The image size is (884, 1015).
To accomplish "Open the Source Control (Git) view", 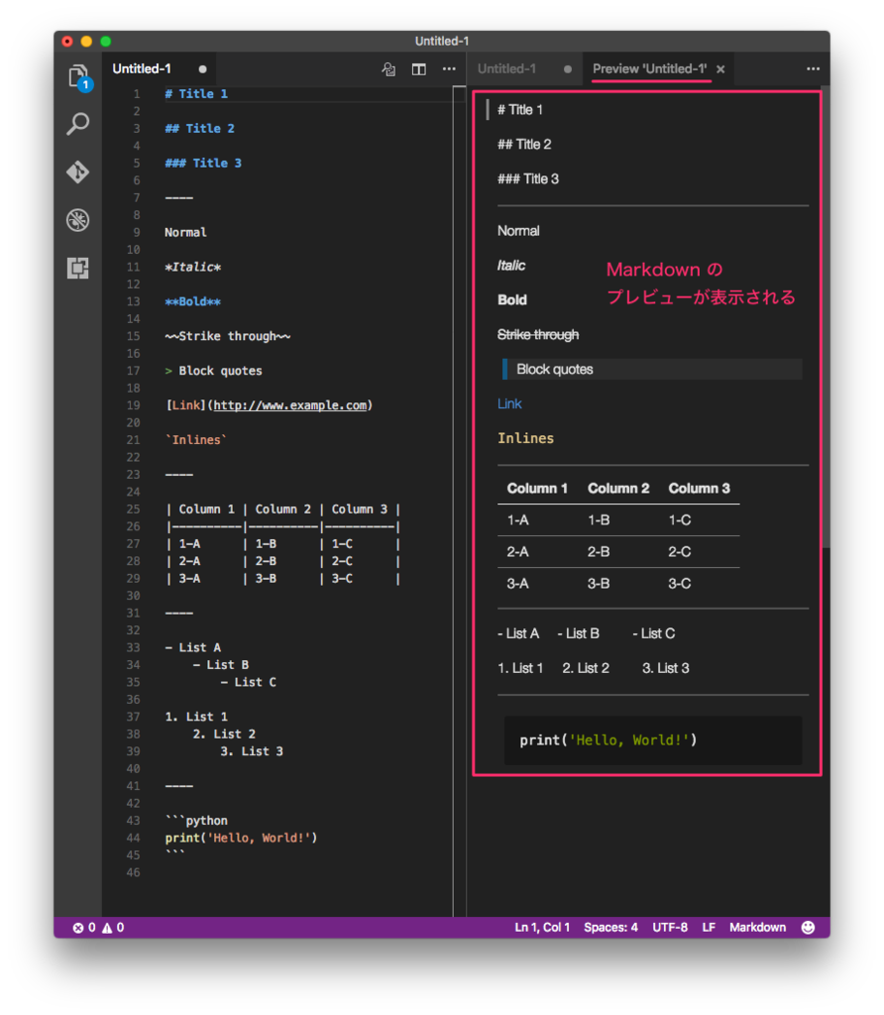I will pyautogui.click(x=78, y=172).
